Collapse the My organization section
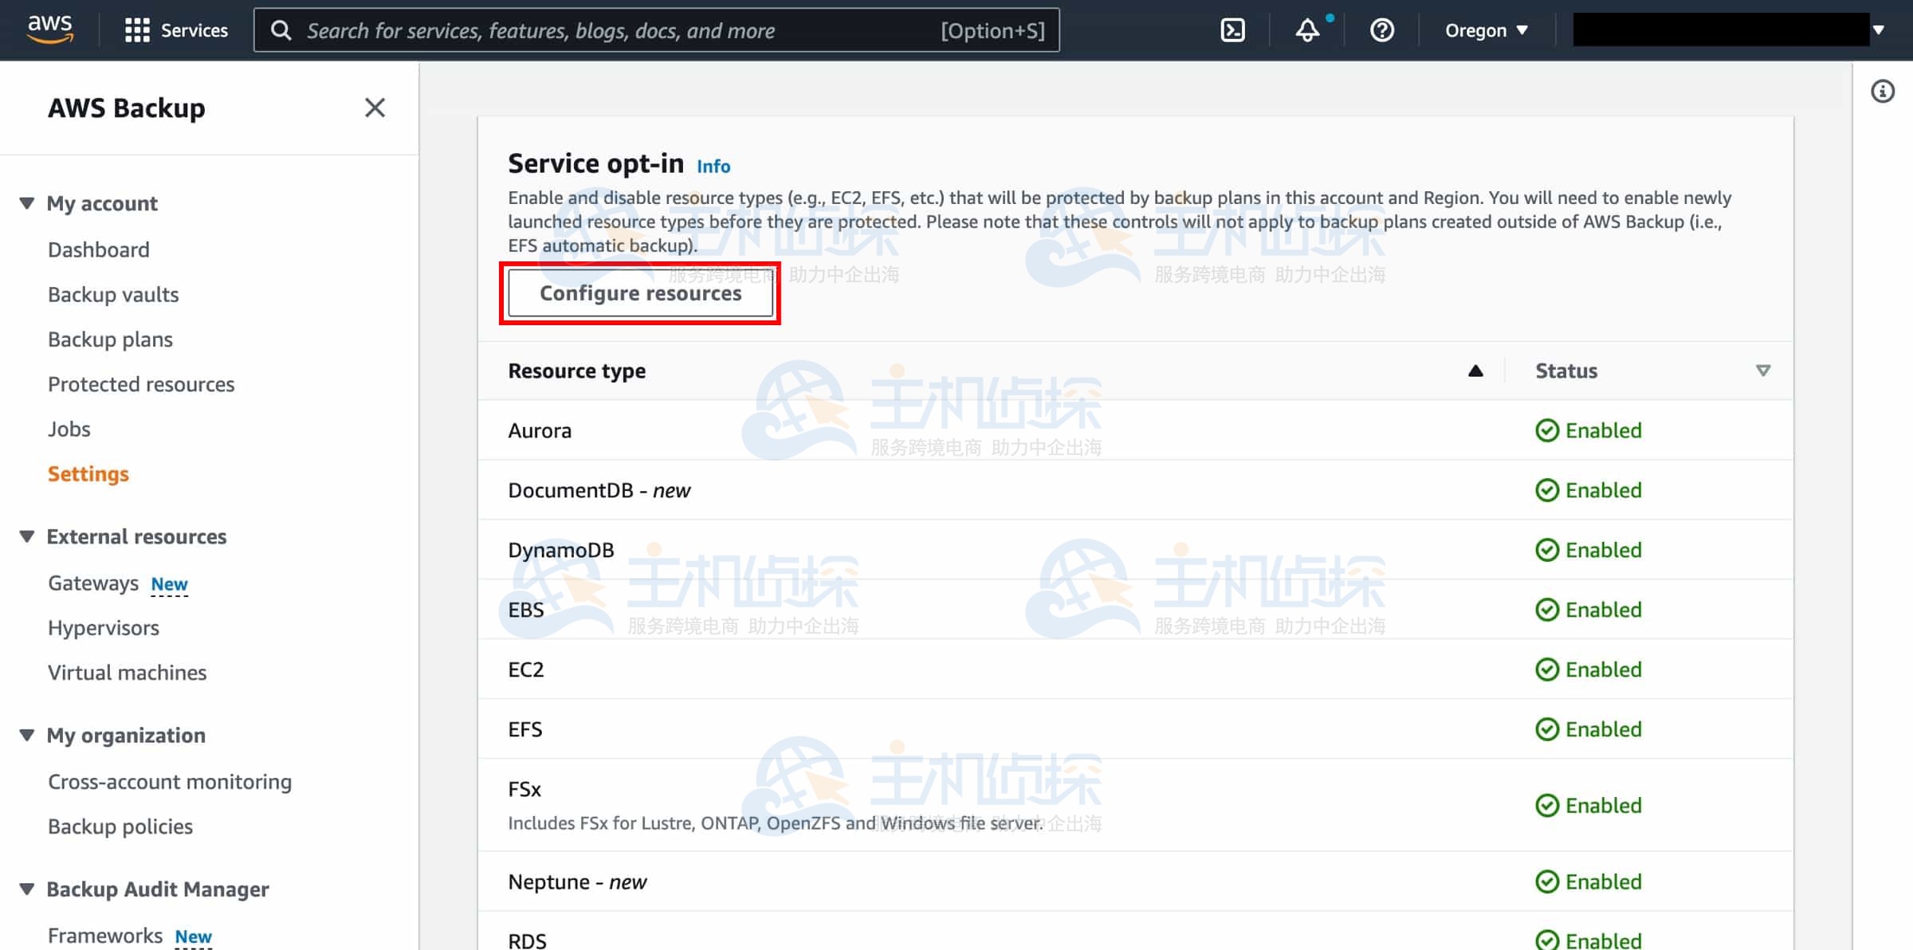This screenshot has height=950, width=1913. [x=27, y=735]
